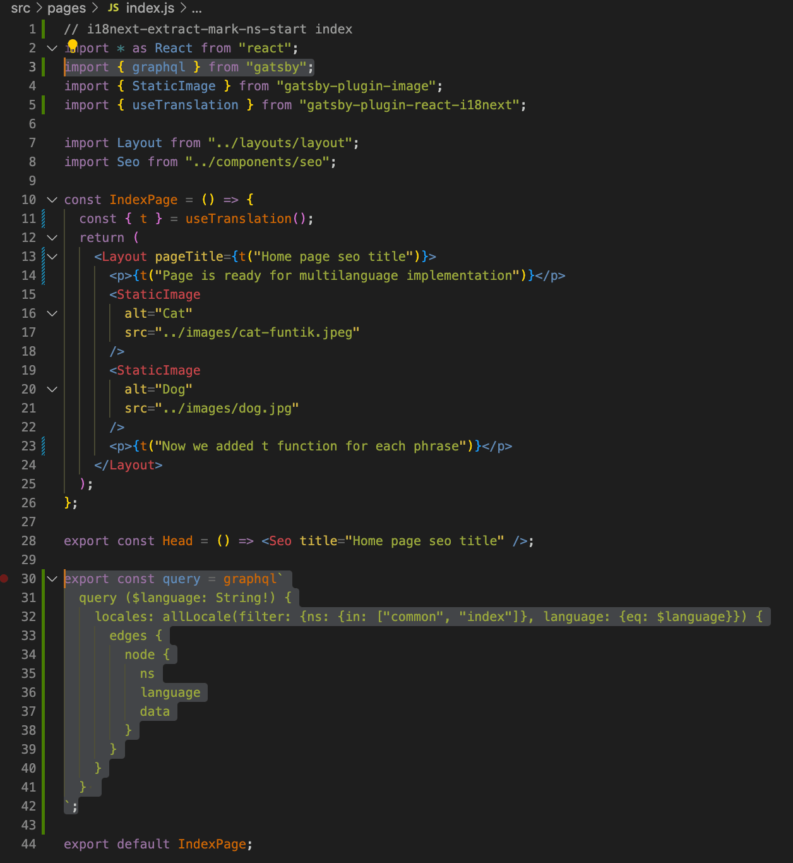Click the closing Layout tag on line 24

point(129,465)
